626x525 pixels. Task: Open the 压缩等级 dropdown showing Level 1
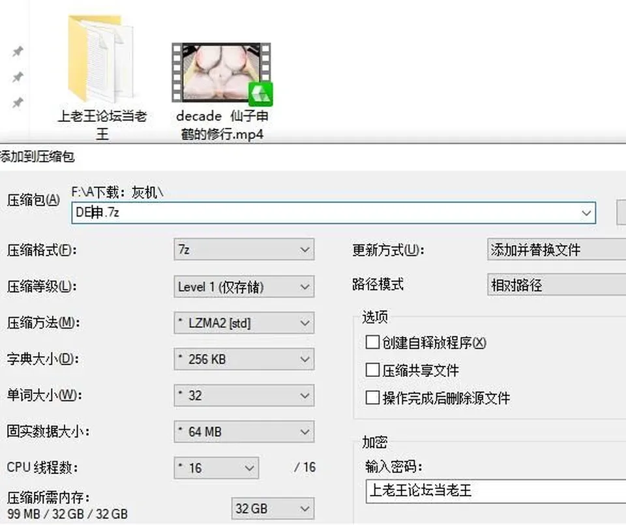pos(244,287)
